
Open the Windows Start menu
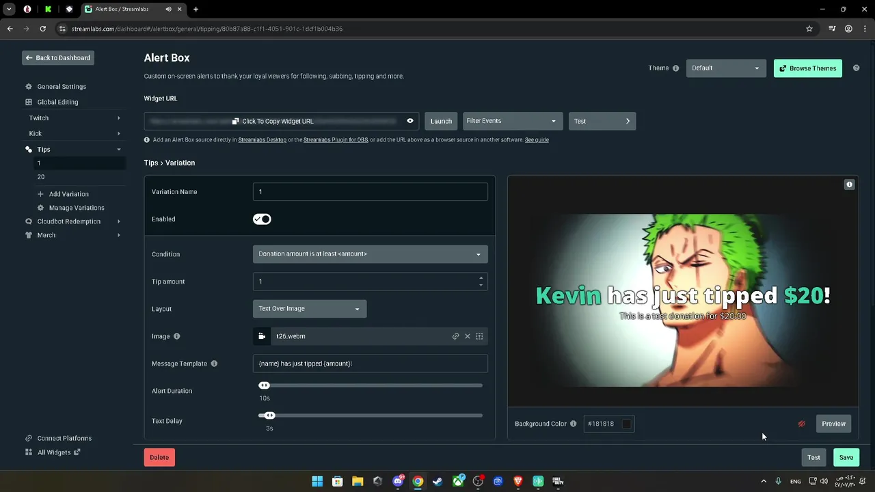tap(317, 481)
